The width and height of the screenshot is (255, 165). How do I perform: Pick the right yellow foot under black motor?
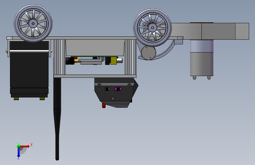click(x=42, y=99)
